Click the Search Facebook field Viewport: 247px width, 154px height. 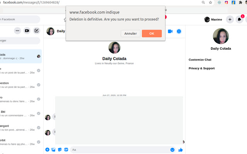[20, 19]
